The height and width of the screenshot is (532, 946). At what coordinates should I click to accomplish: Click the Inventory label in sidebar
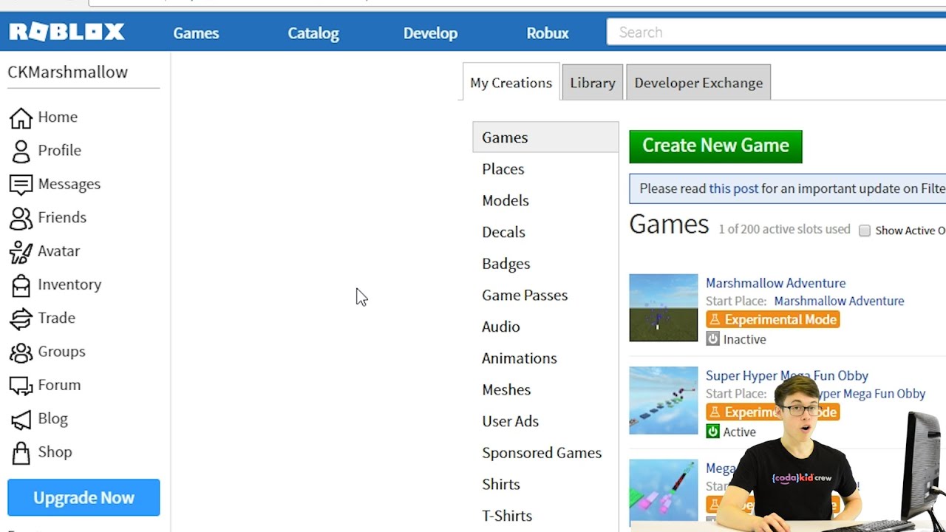[69, 284]
